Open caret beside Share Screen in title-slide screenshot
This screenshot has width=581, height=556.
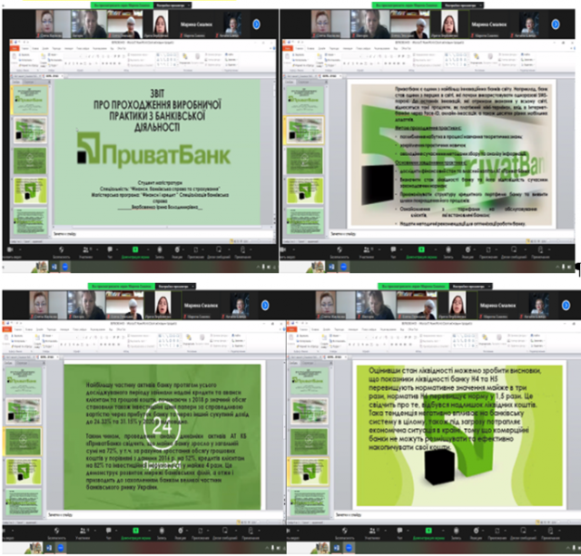[148, 249]
